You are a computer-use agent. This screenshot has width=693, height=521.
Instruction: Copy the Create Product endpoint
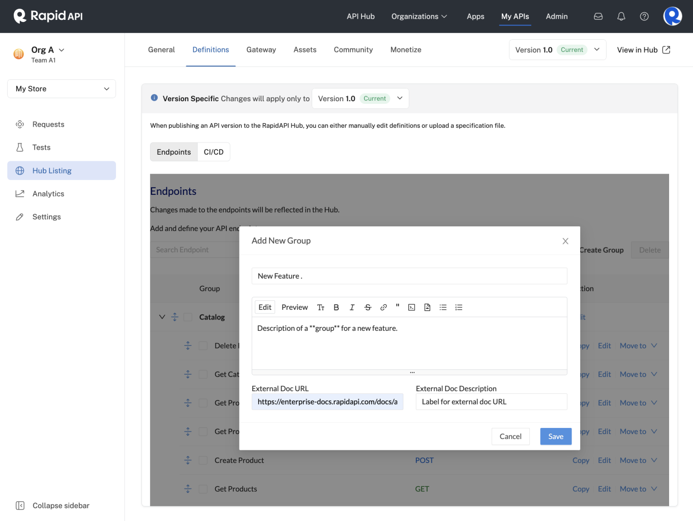coord(581,460)
